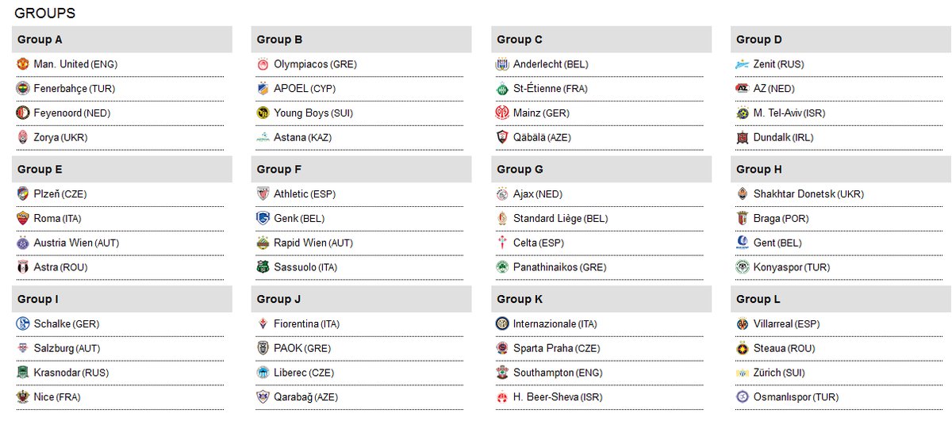Open the Feyenoord team link

57,113
